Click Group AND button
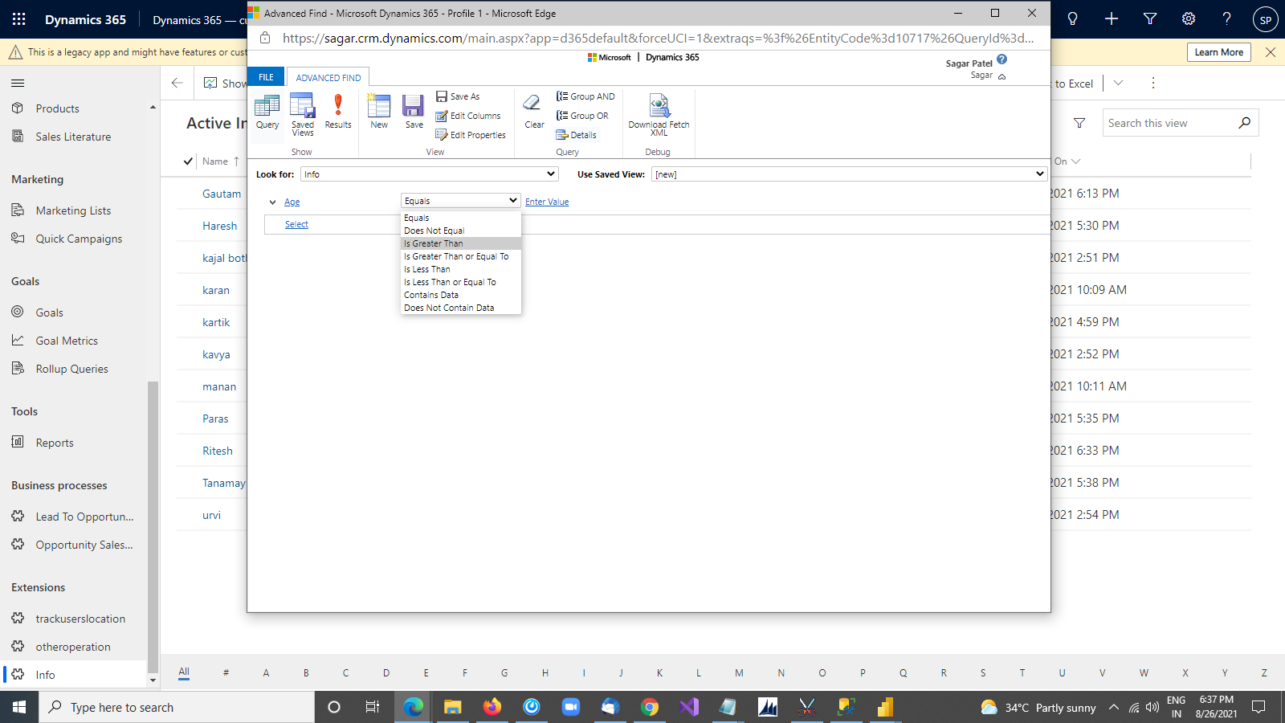Screen dimensions: 1285x723 [585, 96]
